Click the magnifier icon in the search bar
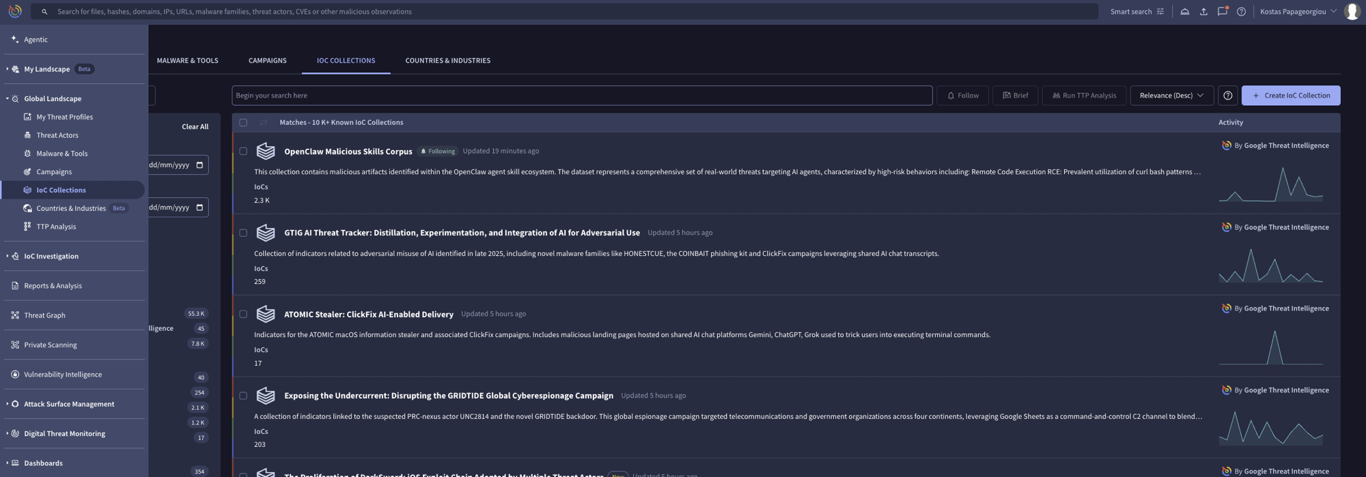The image size is (1366, 477). click(x=44, y=12)
